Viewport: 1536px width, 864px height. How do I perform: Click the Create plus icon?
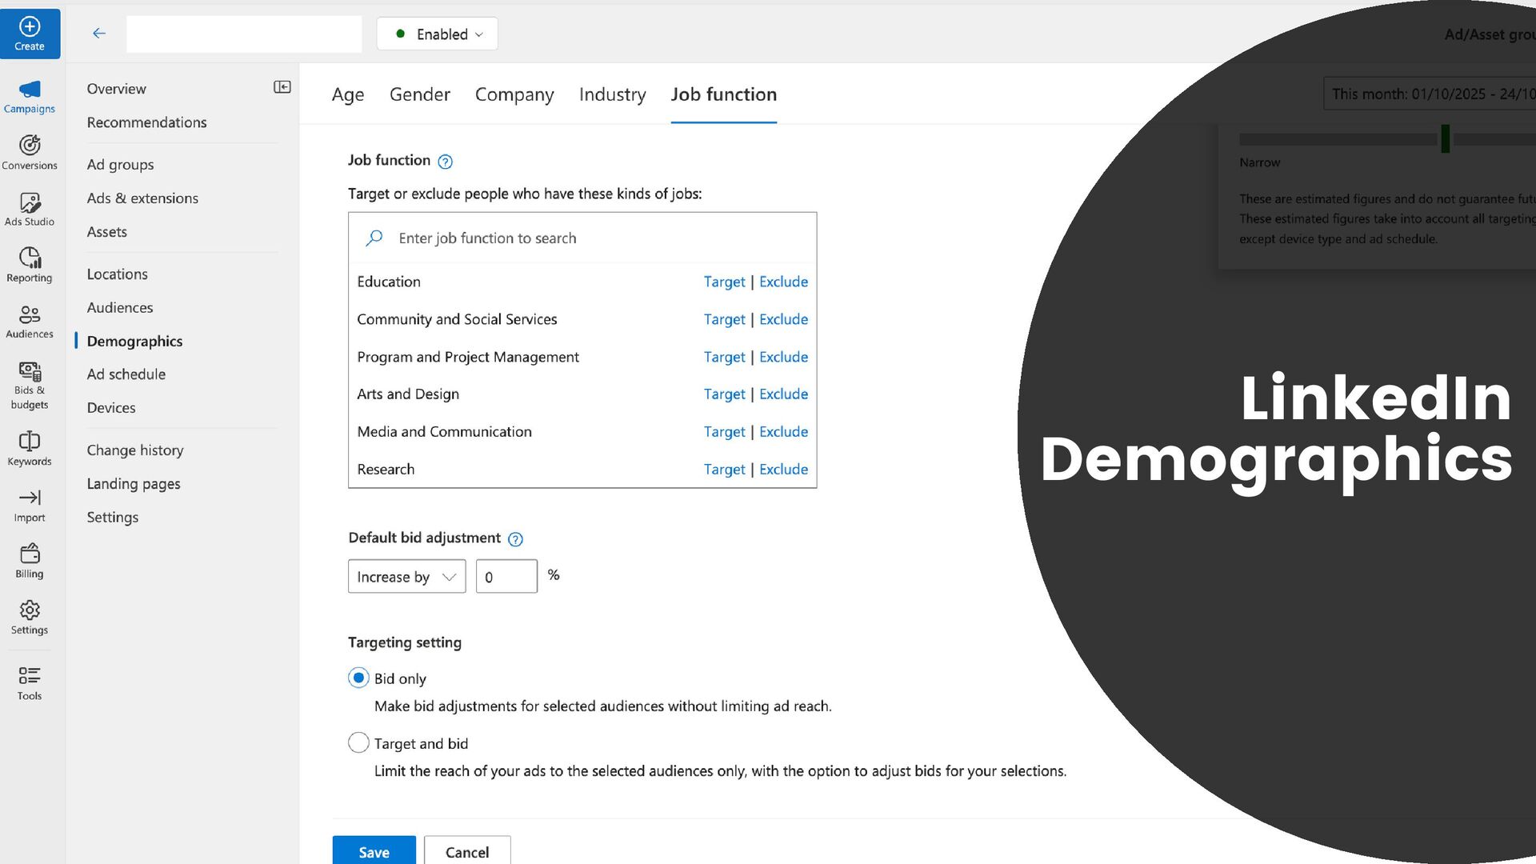pos(30,27)
